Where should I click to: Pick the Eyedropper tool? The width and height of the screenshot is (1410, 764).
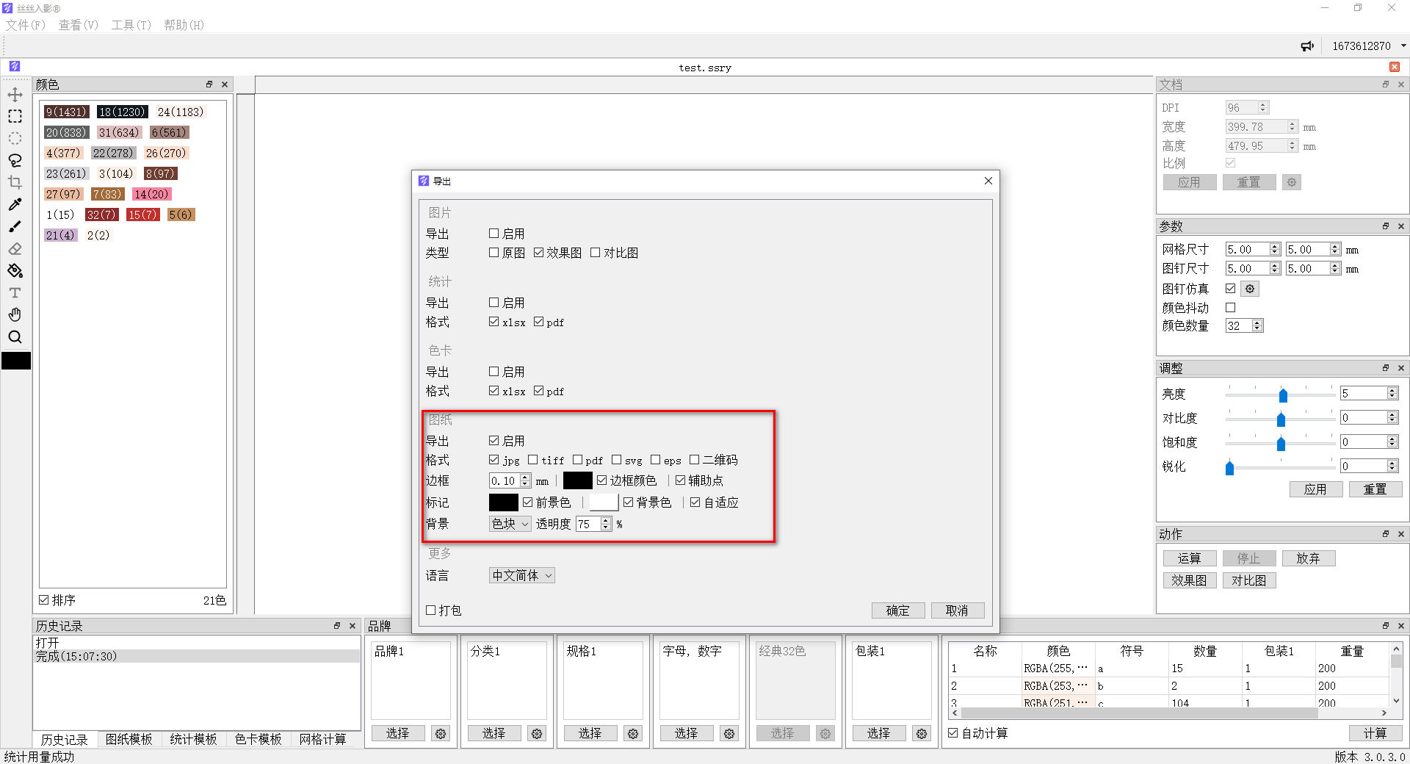pos(15,205)
